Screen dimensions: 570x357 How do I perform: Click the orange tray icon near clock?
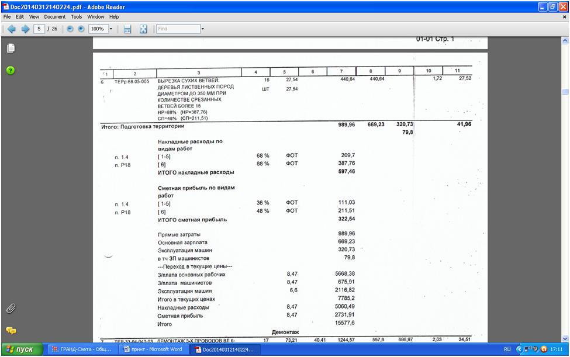coord(544,349)
